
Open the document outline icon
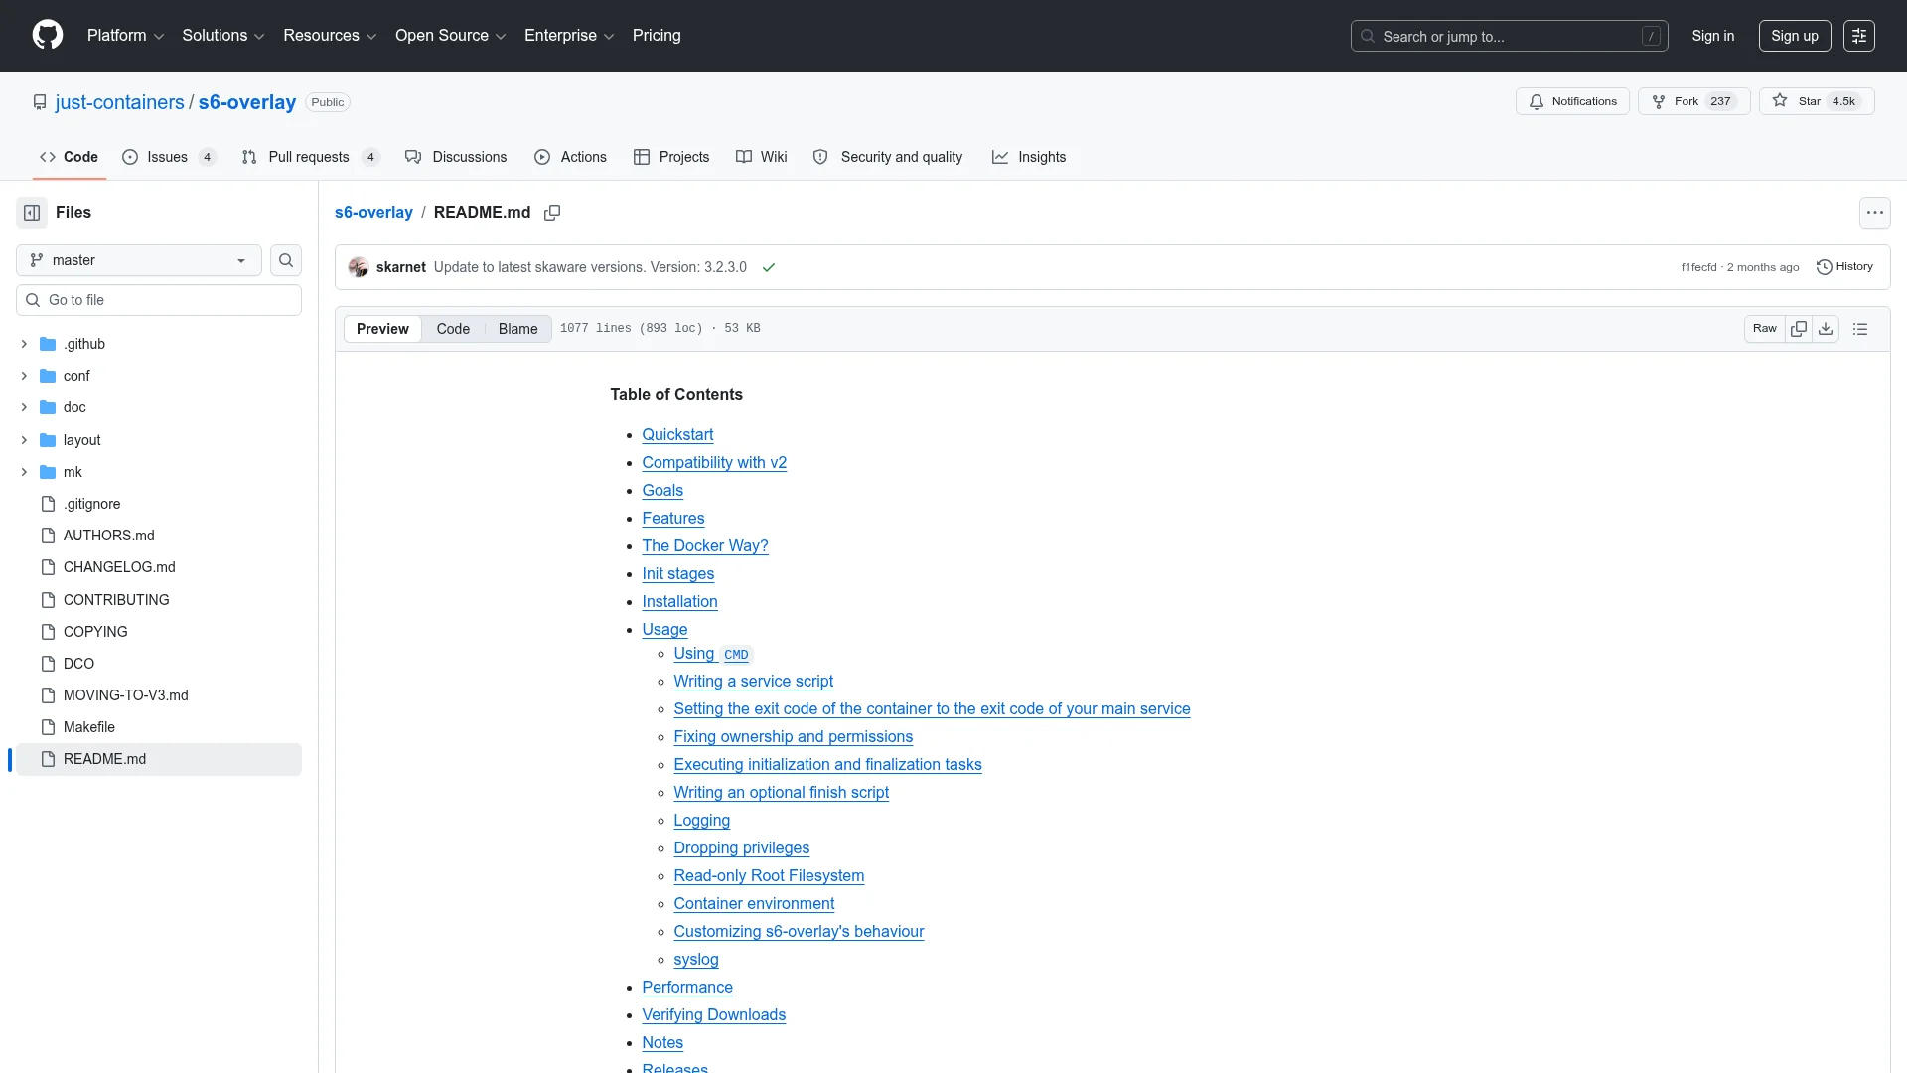click(1860, 329)
